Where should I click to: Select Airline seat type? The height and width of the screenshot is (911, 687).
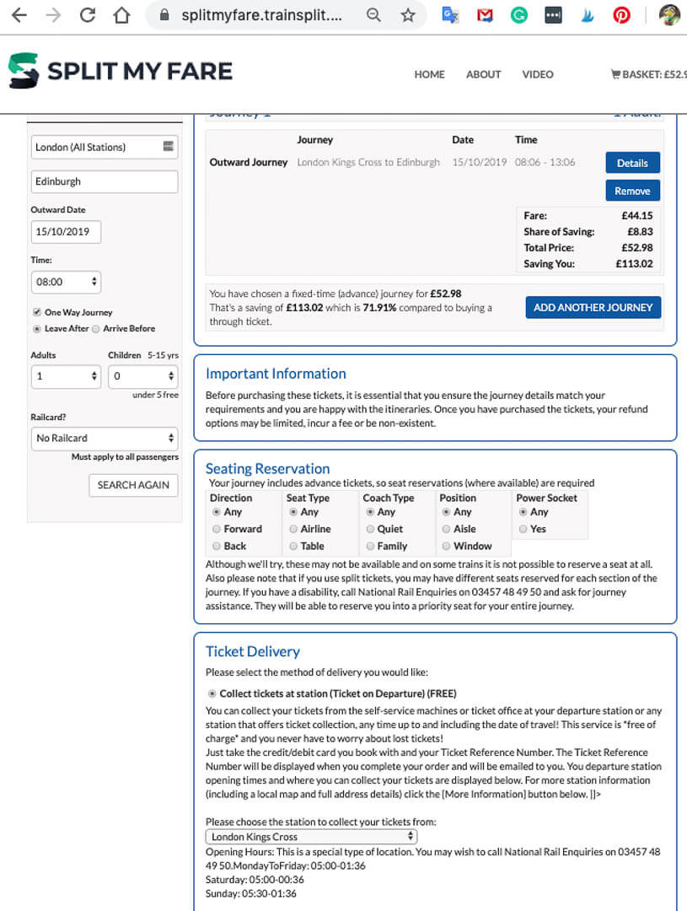tap(293, 529)
